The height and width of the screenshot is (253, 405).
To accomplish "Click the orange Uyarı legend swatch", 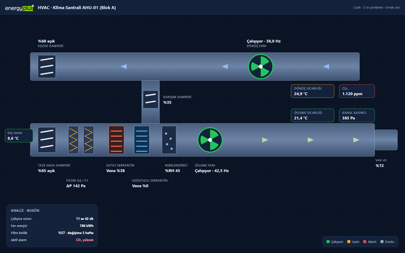I will tap(349, 242).
